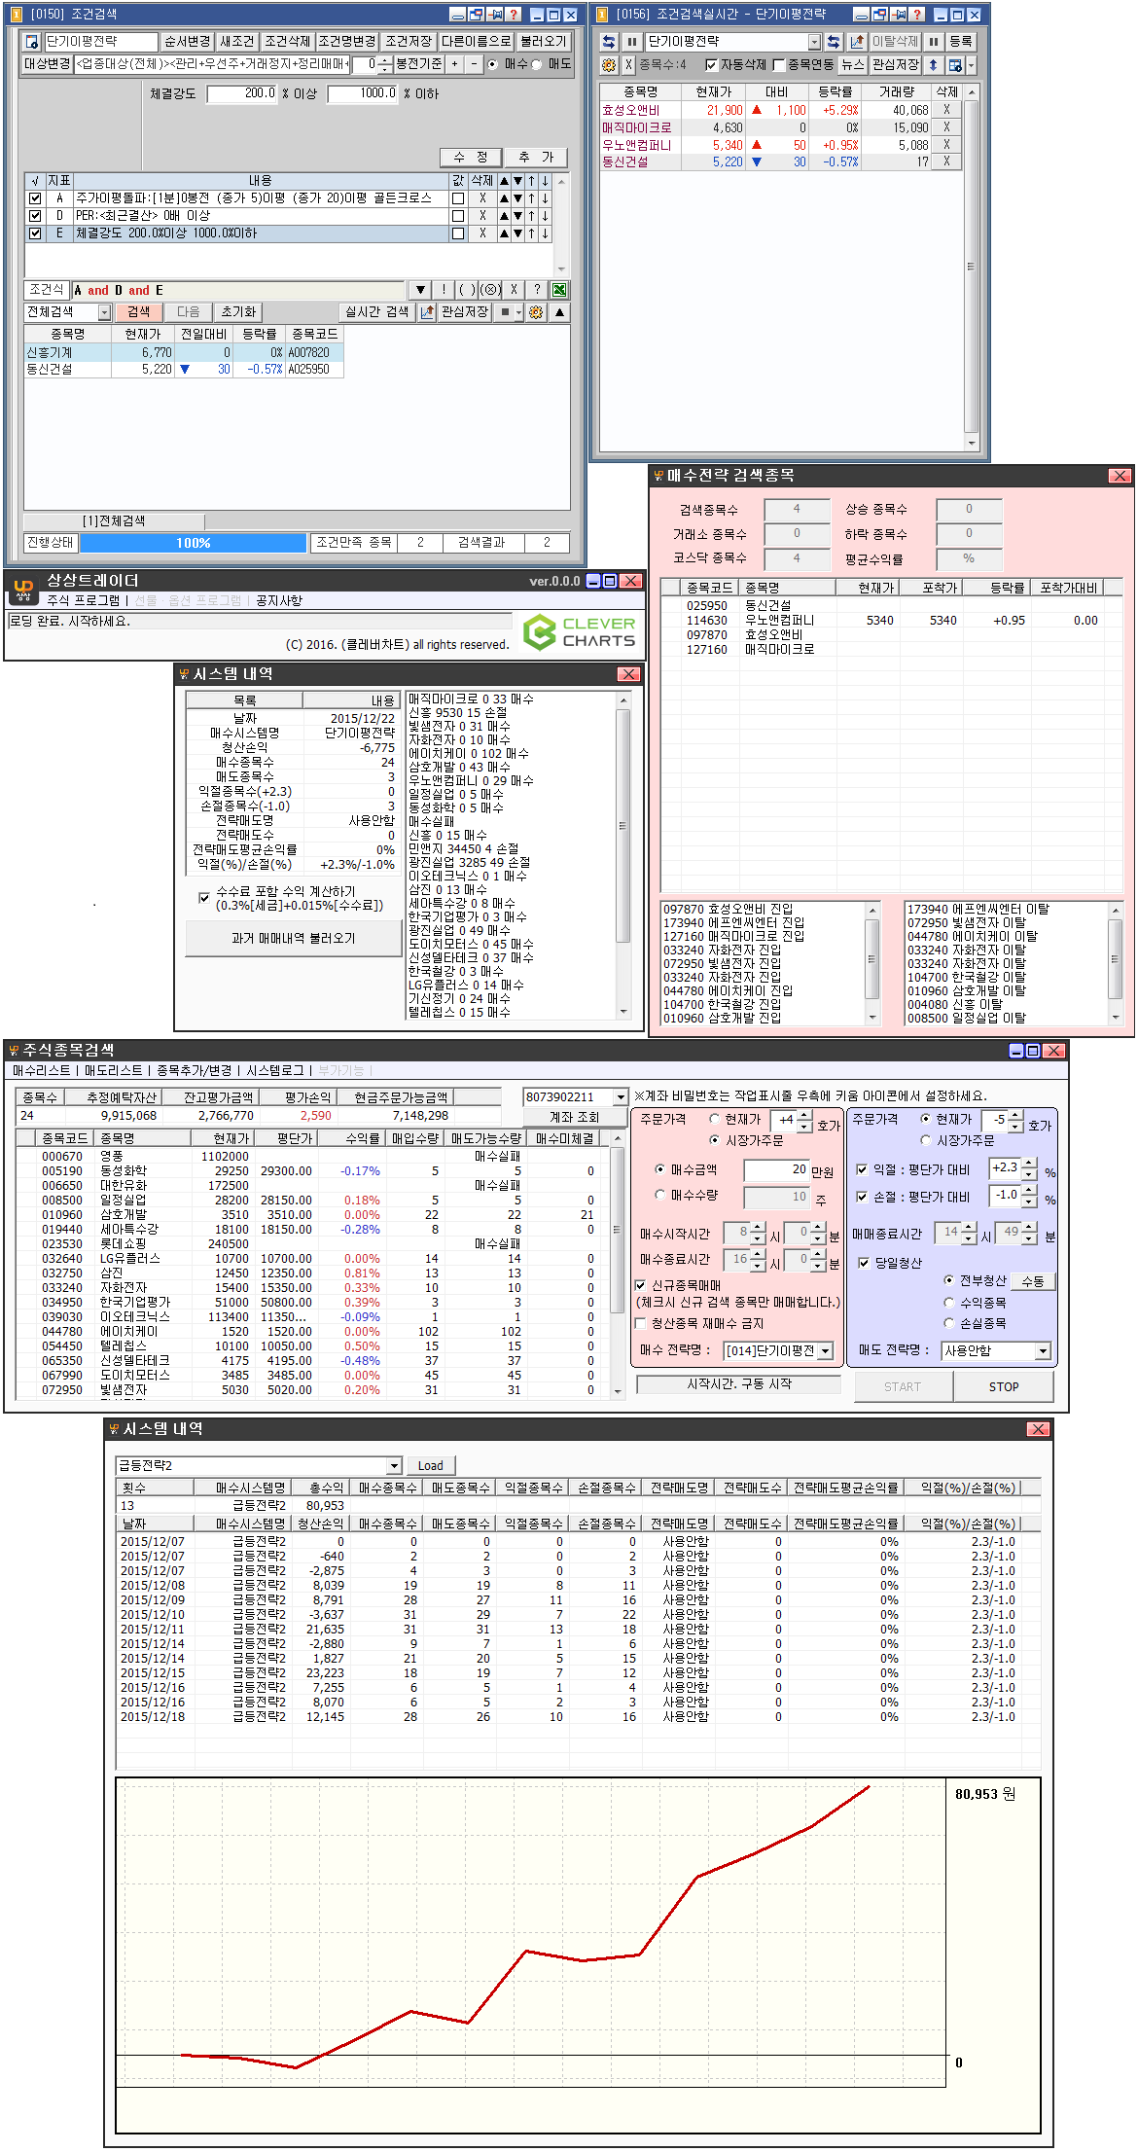This screenshot has height=2152, width=1138.
Task: Enable the 종목연동 checkbox
Action: [779, 65]
